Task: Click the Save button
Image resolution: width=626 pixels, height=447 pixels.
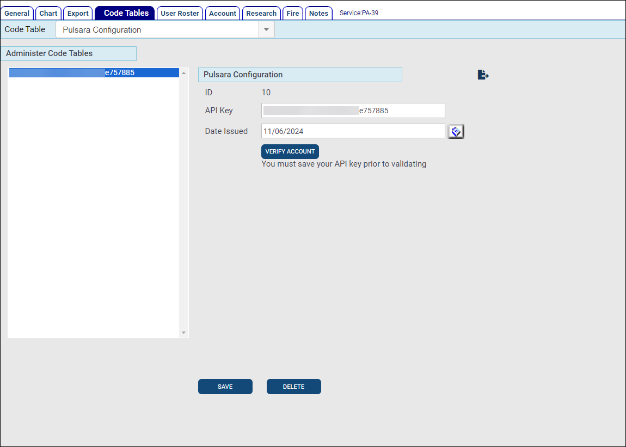Action: (x=225, y=387)
